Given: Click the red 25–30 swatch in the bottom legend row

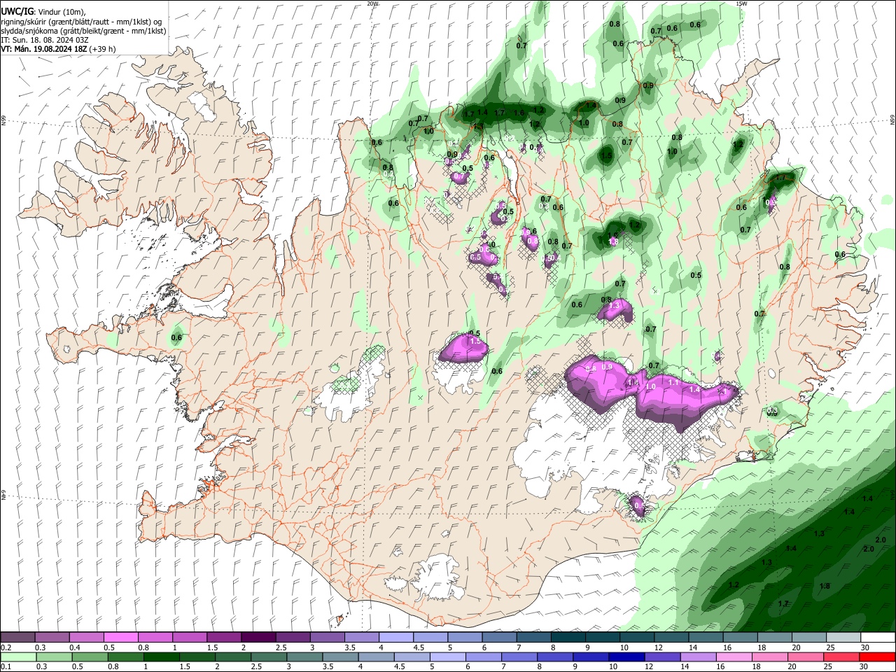Looking at the screenshot, I should click(842, 657).
